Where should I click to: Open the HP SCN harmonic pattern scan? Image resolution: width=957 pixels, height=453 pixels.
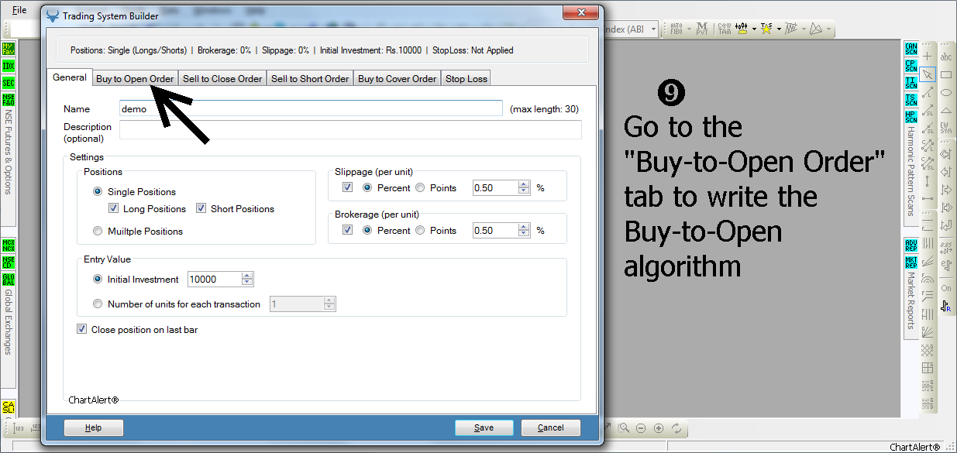point(911,118)
